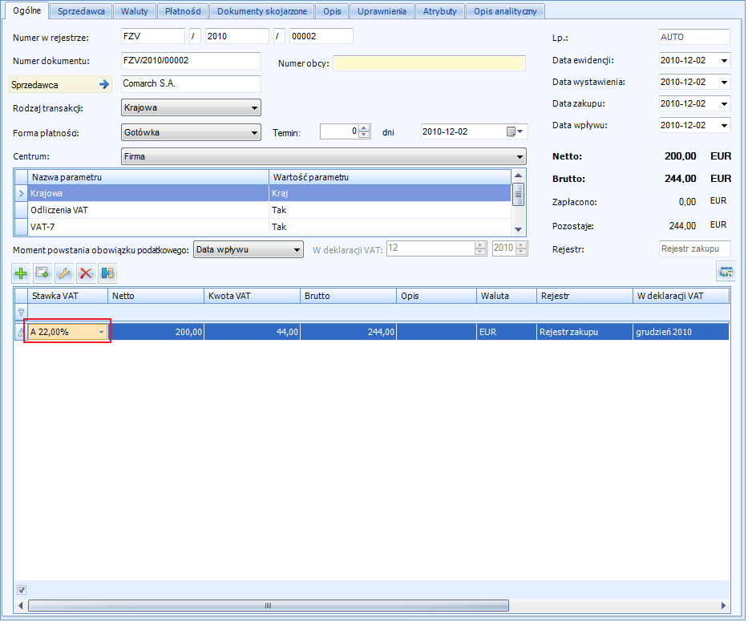
Task: Click the Stawka VAT column header
Action: click(67, 296)
